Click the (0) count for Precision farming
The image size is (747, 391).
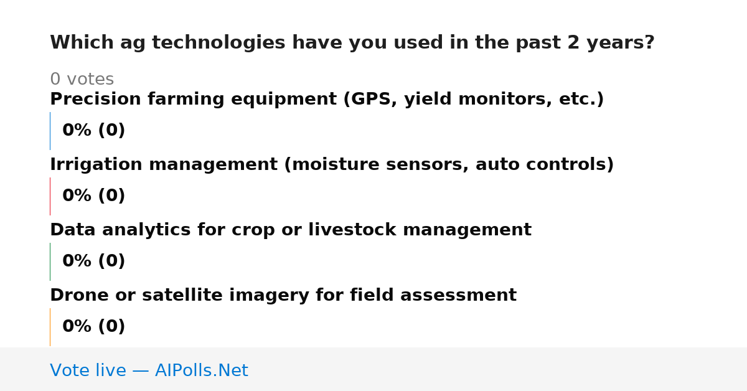pos(111,131)
